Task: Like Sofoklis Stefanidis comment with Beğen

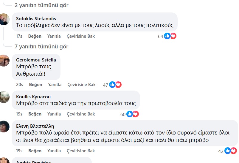Action: point(35,36)
